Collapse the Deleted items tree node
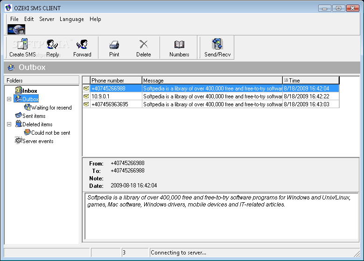 tap(9, 124)
